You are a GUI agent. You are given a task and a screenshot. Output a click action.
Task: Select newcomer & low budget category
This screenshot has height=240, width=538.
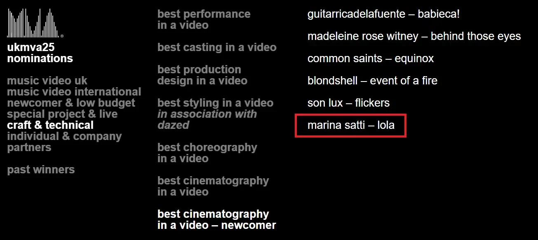click(71, 103)
